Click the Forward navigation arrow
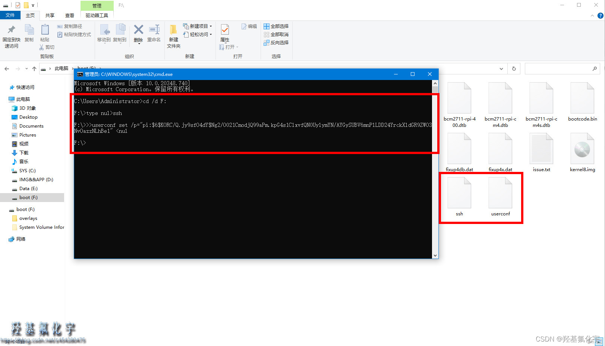605x346 pixels. click(18, 69)
